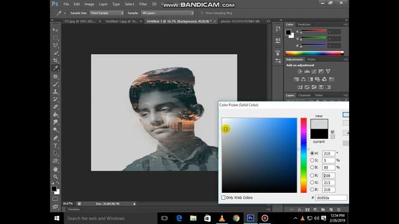Viewport: 399px width, 224px height.
Task: Switch to Swatches tab
Action: (304, 24)
